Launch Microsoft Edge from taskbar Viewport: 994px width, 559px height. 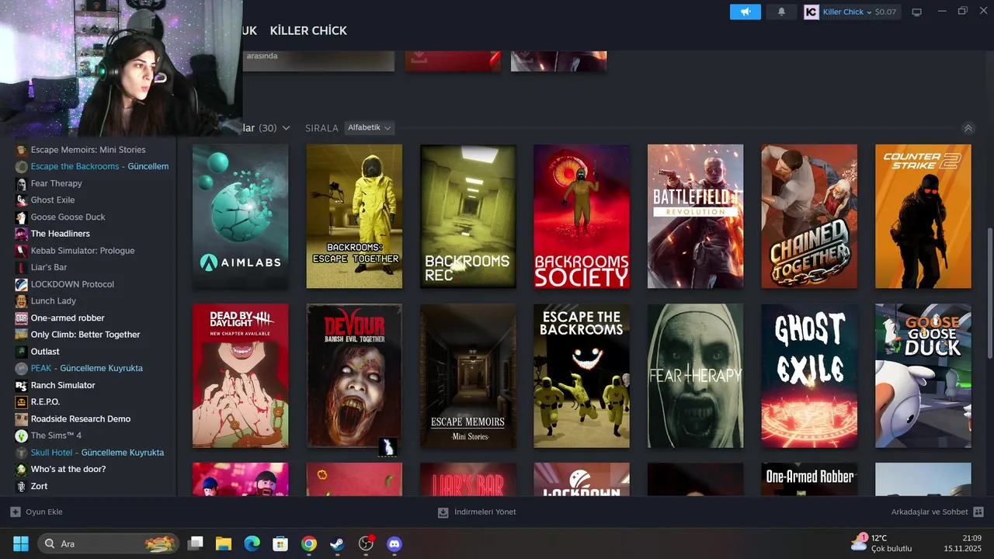(x=252, y=543)
